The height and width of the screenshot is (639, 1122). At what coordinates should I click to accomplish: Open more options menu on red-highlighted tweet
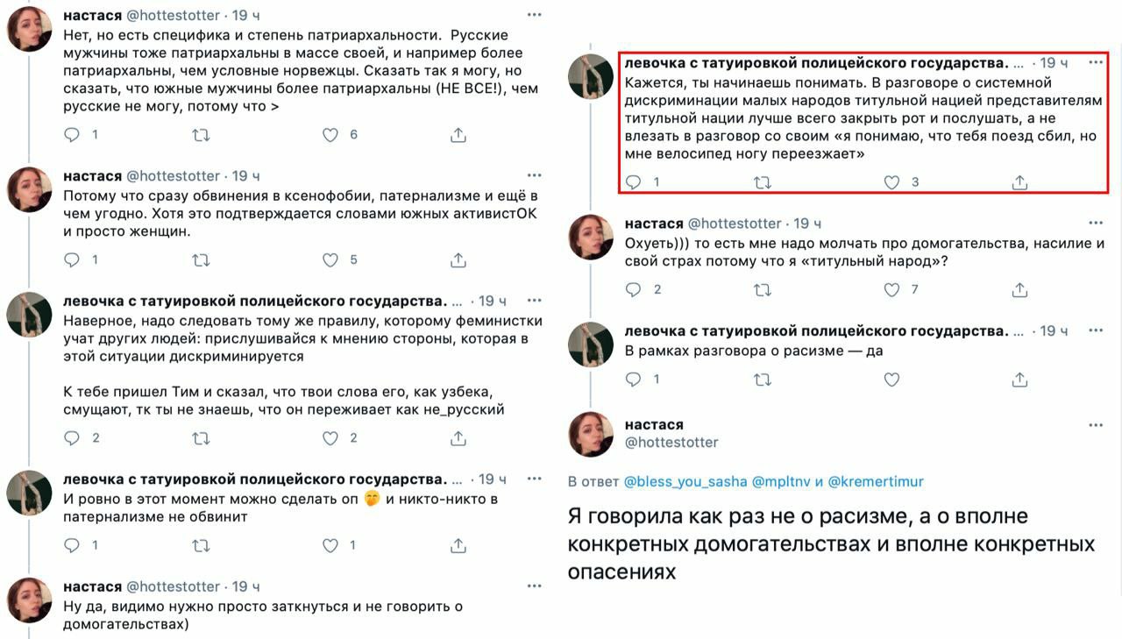pyautogui.click(x=1095, y=63)
